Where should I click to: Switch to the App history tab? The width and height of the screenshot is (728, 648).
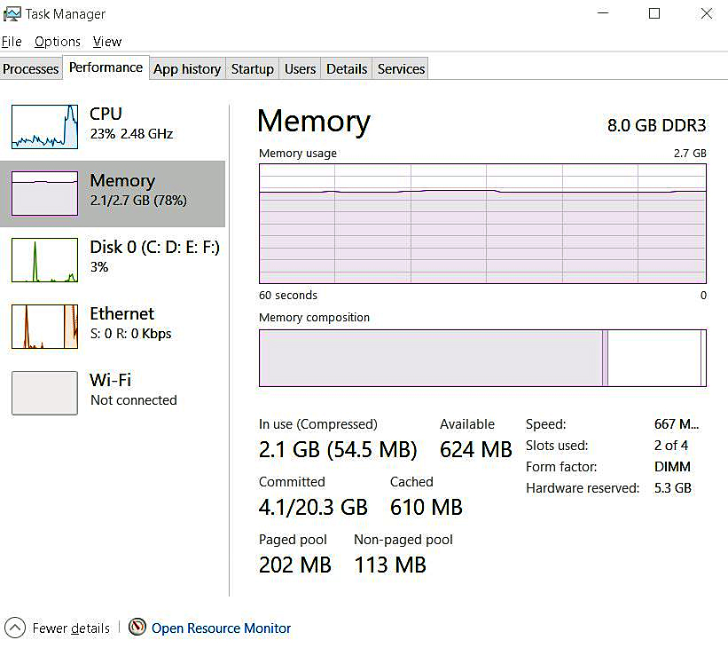click(x=187, y=69)
